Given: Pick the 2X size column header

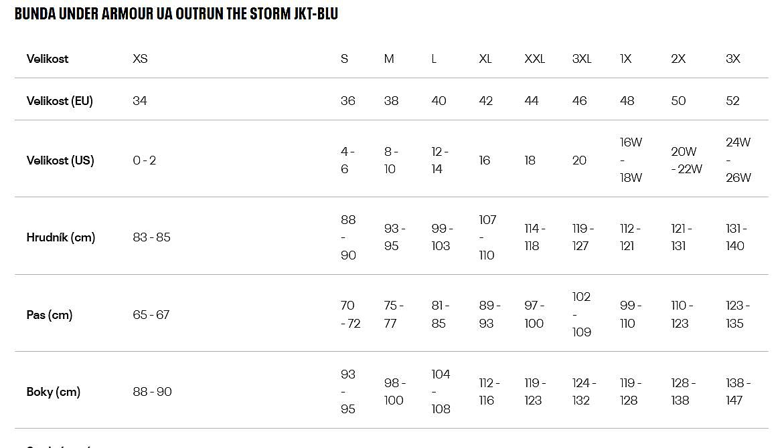Looking at the screenshot, I should click(678, 59).
